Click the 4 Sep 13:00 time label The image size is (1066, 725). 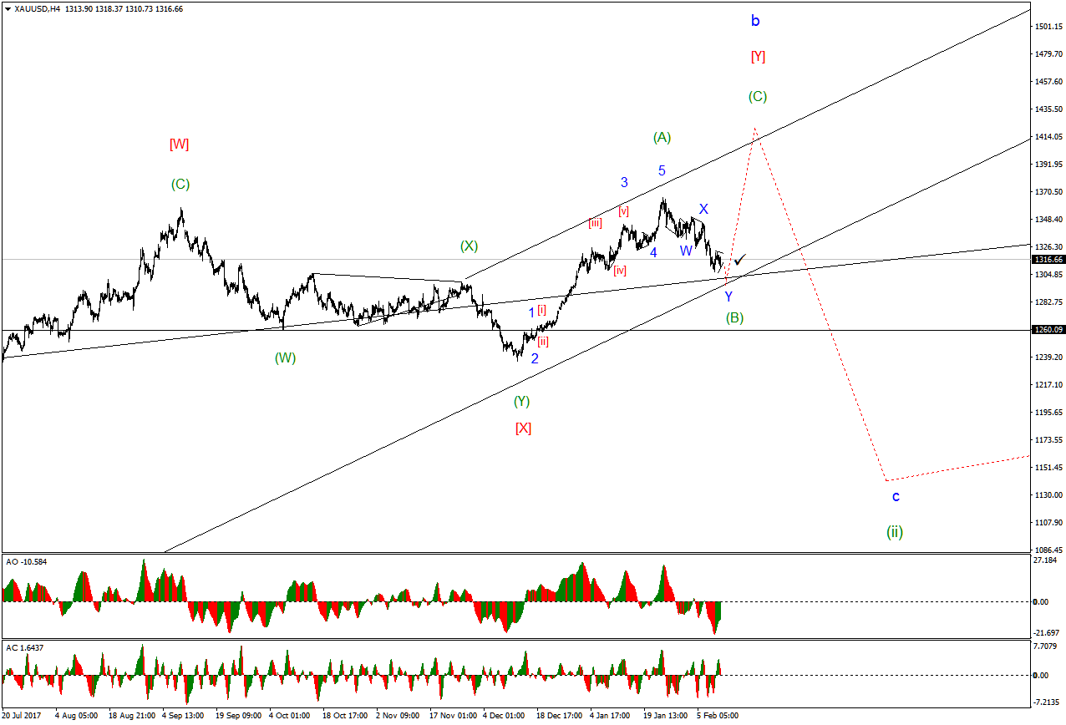pyautogui.click(x=185, y=716)
